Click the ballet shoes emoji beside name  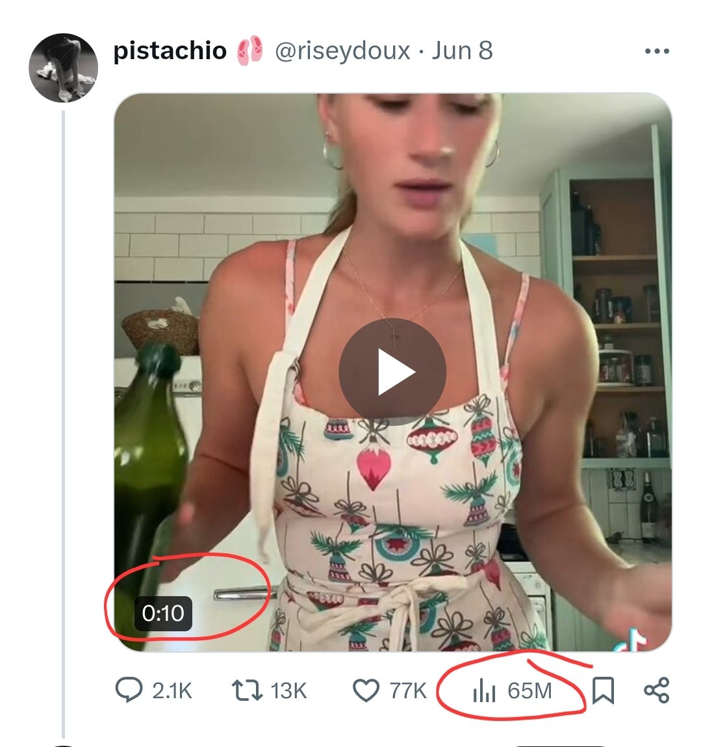click(x=250, y=51)
